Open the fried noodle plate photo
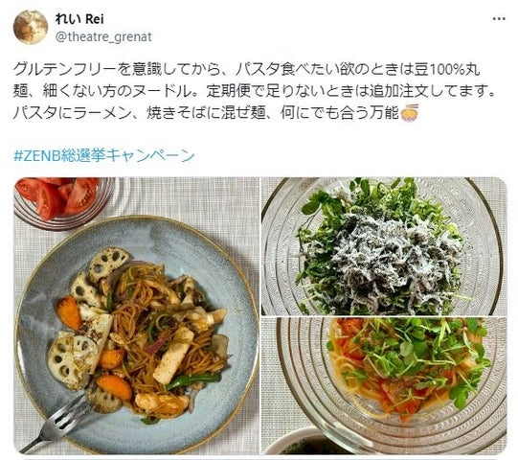The image size is (518, 460). coord(136,315)
